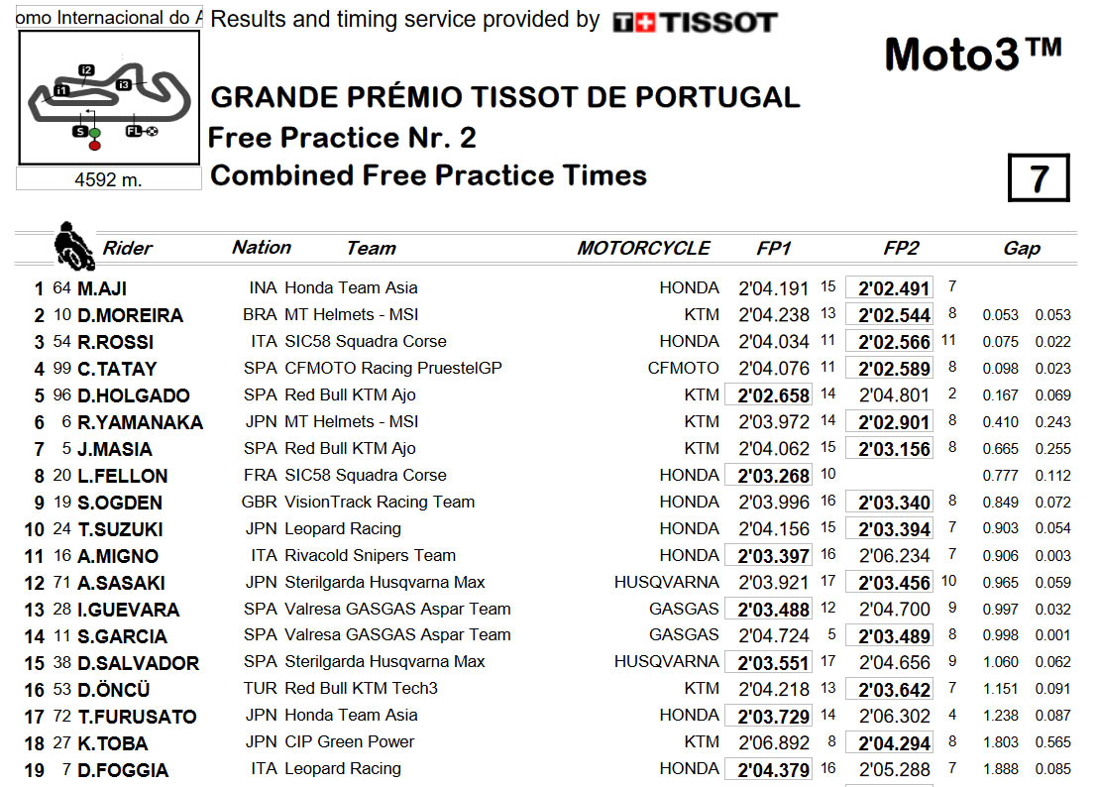The height and width of the screenshot is (787, 1098).
Task: Click the 4592 m. track length label
Action: (x=109, y=179)
